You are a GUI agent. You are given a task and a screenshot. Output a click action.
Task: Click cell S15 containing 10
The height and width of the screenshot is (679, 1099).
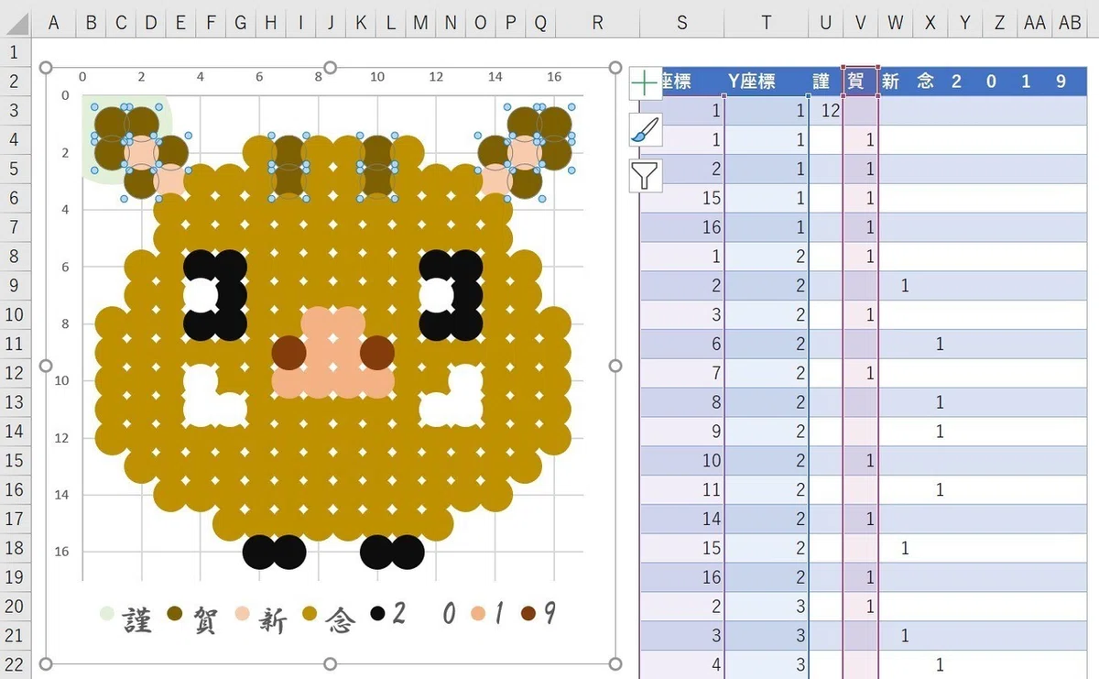tap(681, 461)
